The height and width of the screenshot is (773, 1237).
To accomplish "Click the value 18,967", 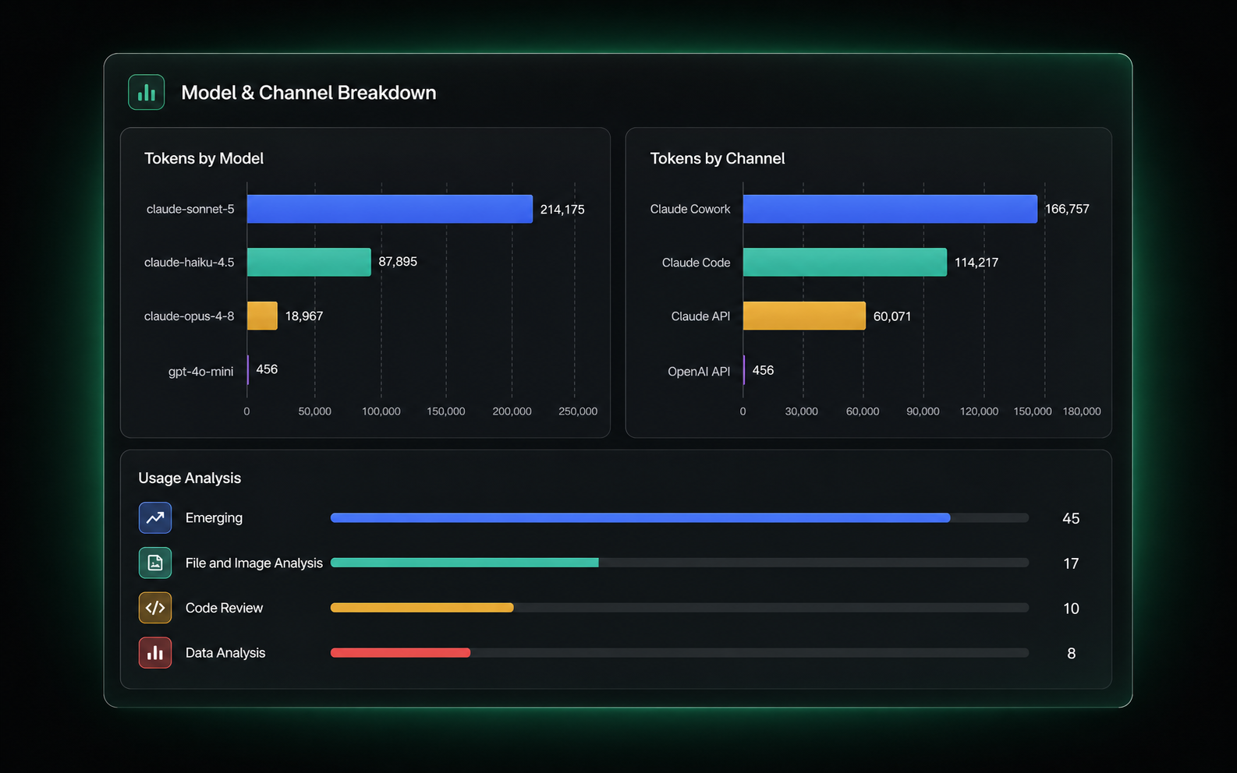I will pos(304,316).
